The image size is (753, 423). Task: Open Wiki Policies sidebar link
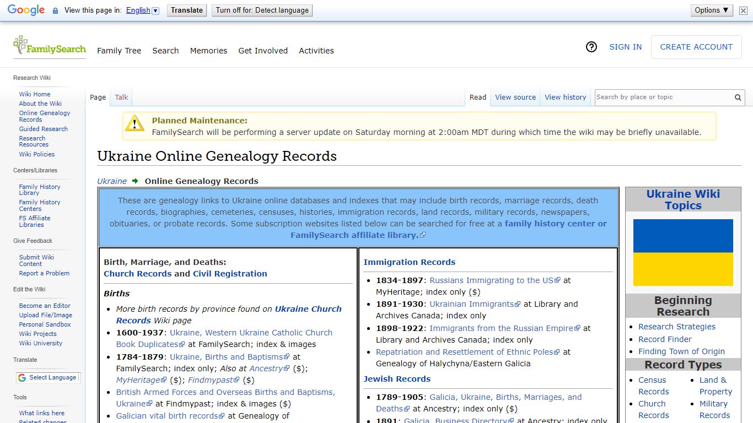pos(37,154)
